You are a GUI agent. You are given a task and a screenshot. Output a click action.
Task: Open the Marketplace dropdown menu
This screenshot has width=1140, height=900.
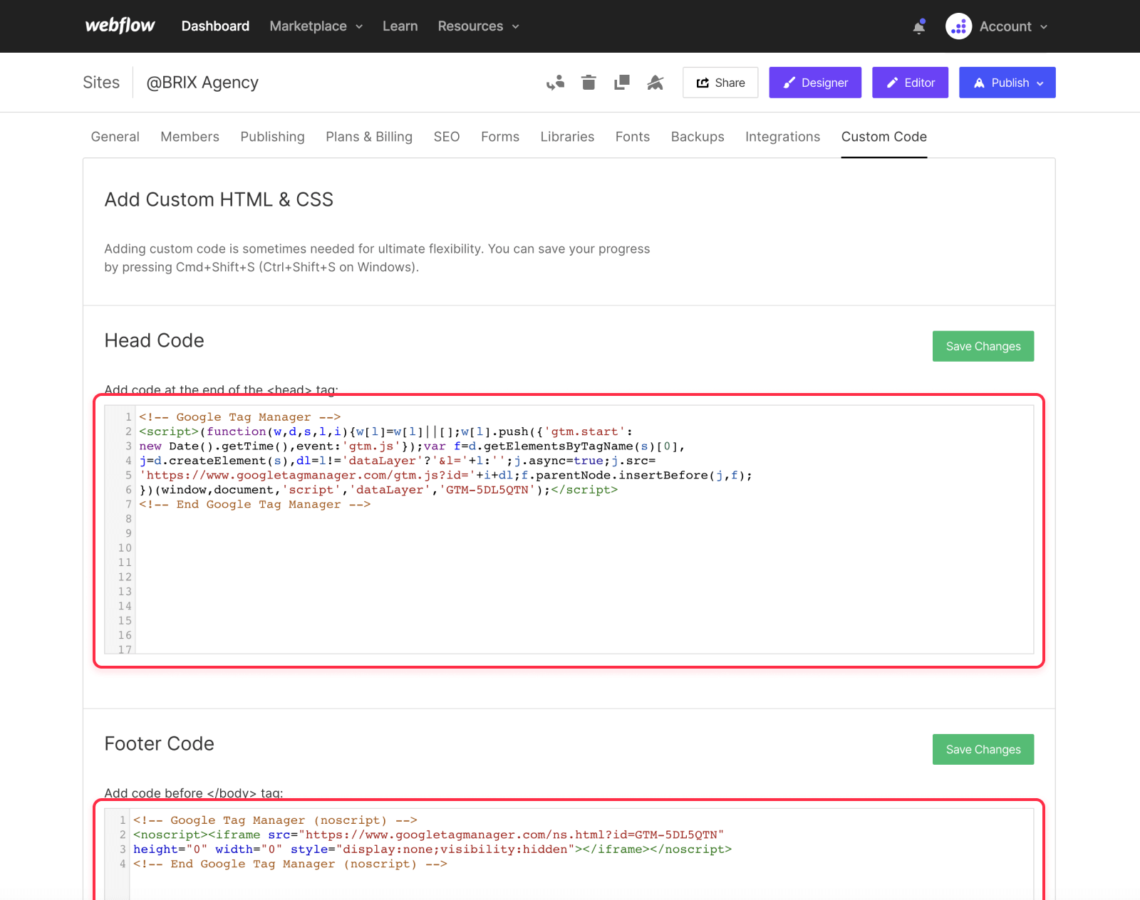tap(316, 26)
